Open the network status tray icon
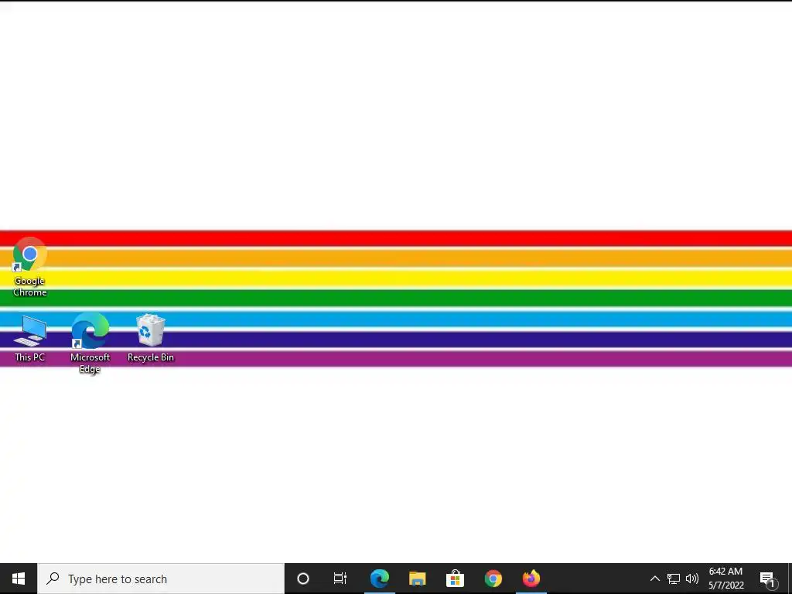The height and width of the screenshot is (594, 792). click(674, 579)
